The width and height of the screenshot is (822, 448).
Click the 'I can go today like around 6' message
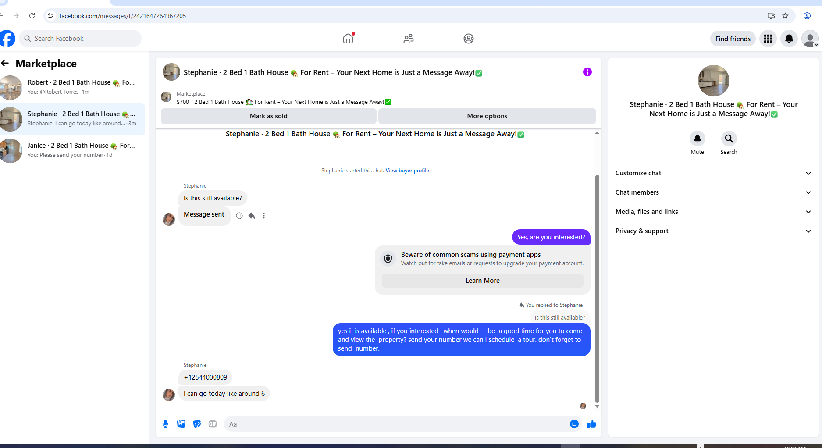224,394
